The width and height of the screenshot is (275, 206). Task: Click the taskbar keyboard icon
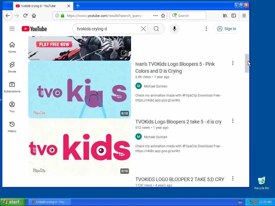tap(240, 202)
